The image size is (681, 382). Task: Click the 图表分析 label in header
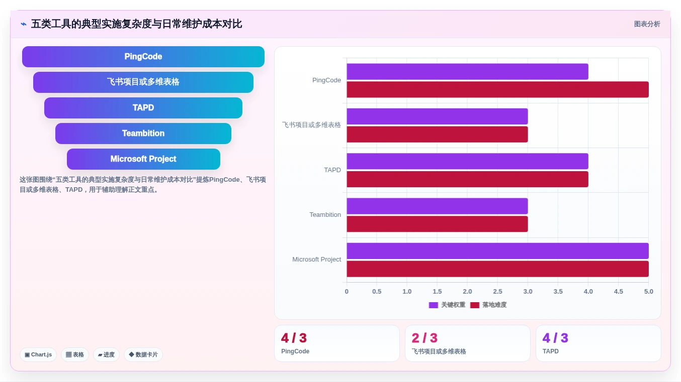pyautogui.click(x=647, y=24)
